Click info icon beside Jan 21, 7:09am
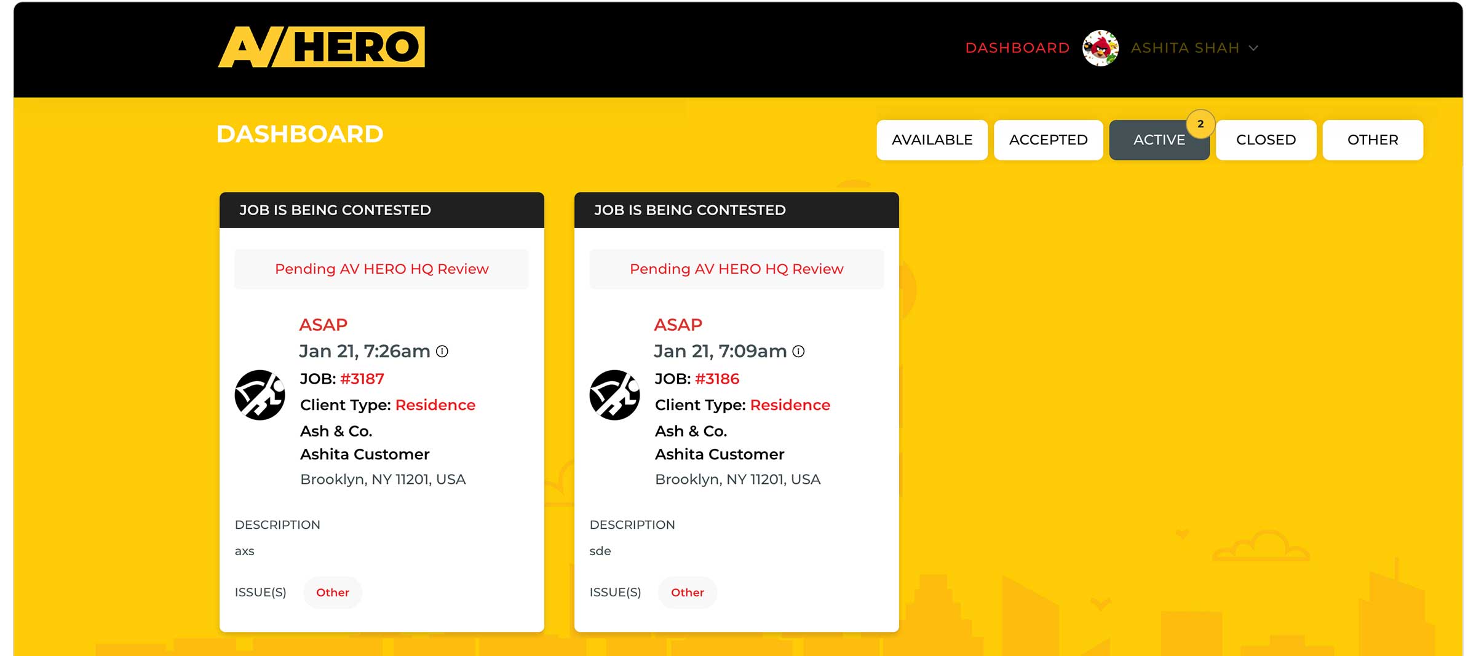Viewport: 1476px width, 656px height. (798, 351)
